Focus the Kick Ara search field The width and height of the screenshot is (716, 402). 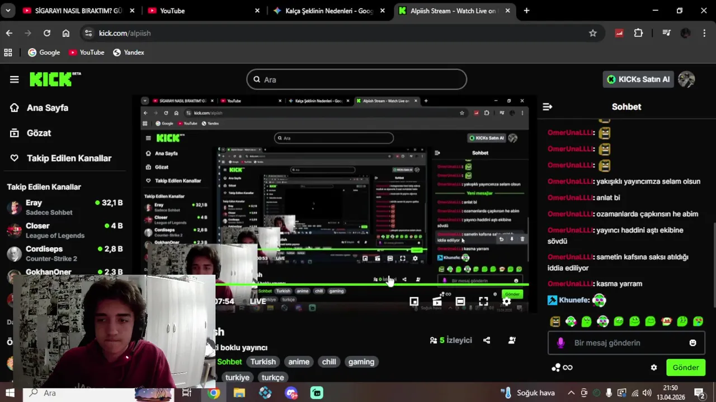pyautogui.click(x=356, y=79)
